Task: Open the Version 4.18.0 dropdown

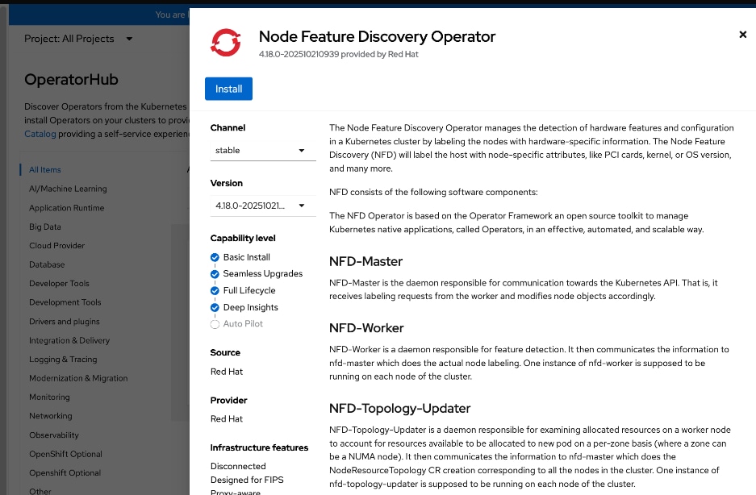Action: point(263,206)
